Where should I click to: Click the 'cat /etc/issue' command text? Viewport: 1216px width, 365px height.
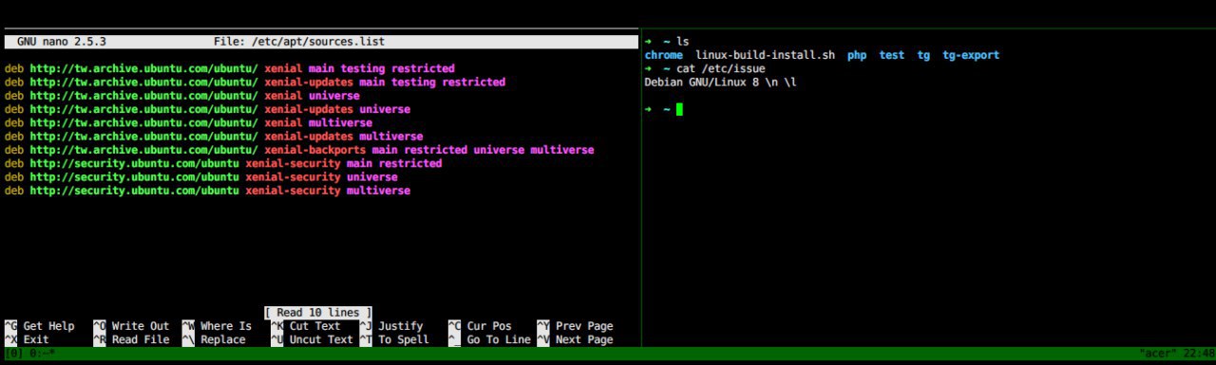(x=720, y=69)
